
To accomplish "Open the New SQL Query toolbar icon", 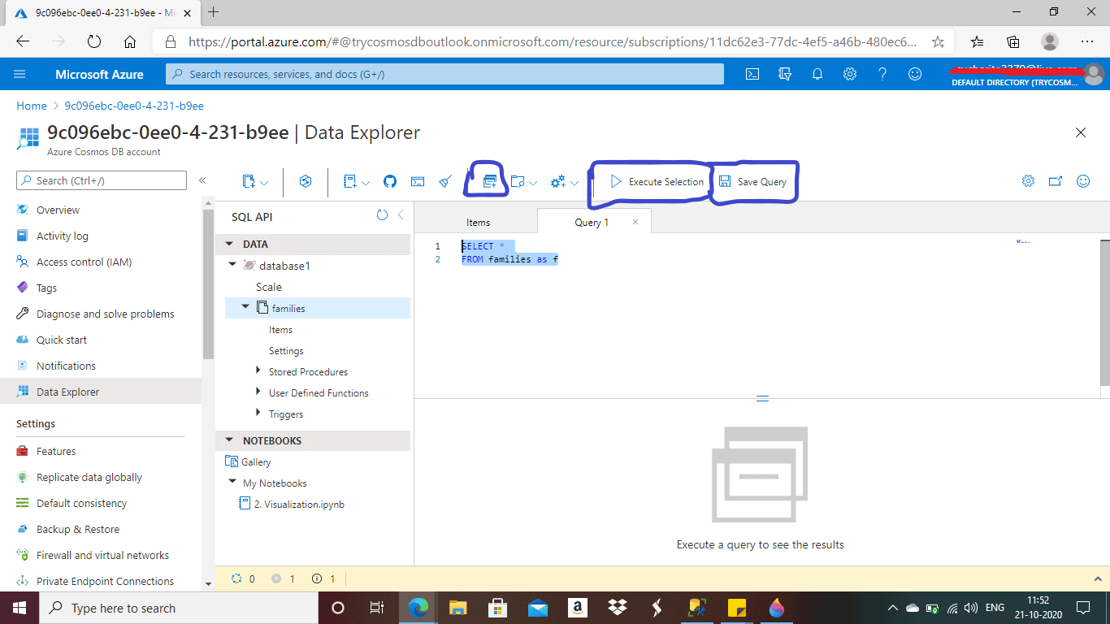I will pos(489,182).
